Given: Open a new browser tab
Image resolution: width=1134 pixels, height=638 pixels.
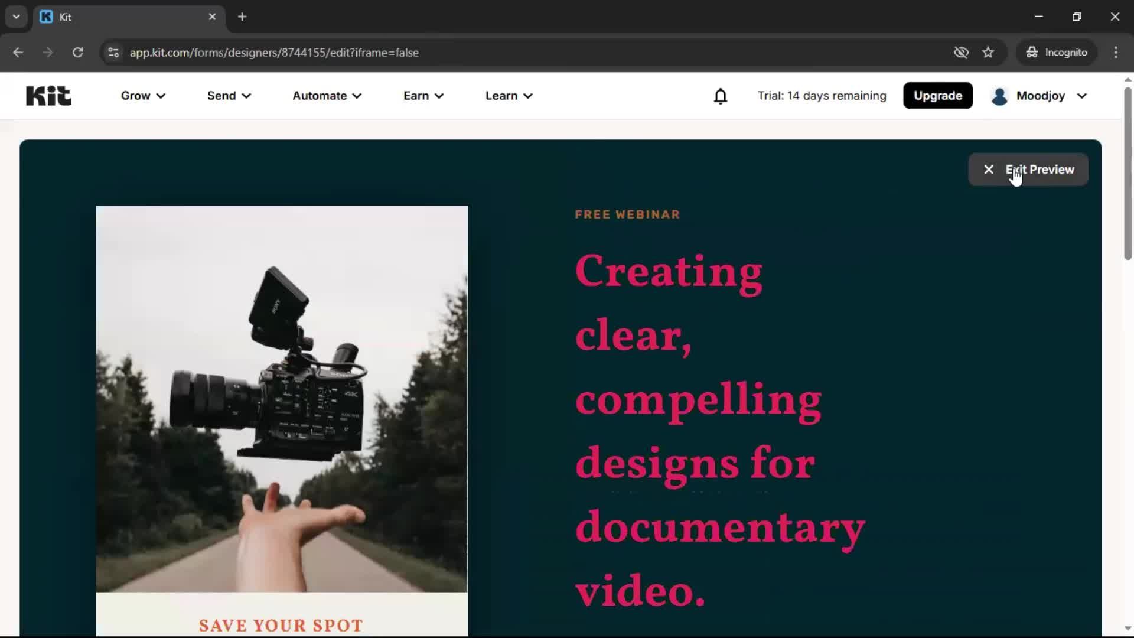Looking at the screenshot, I should (x=242, y=17).
